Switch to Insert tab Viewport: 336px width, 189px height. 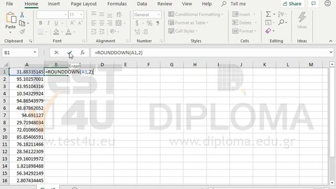click(x=54, y=4)
